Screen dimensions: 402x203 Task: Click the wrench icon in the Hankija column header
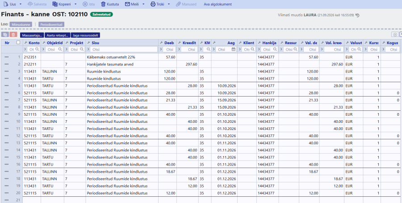[x=260, y=43]
